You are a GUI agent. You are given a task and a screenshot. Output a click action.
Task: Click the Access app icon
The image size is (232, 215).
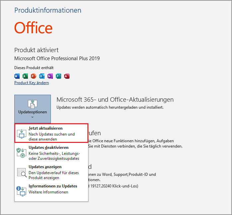tap(67, 76)
